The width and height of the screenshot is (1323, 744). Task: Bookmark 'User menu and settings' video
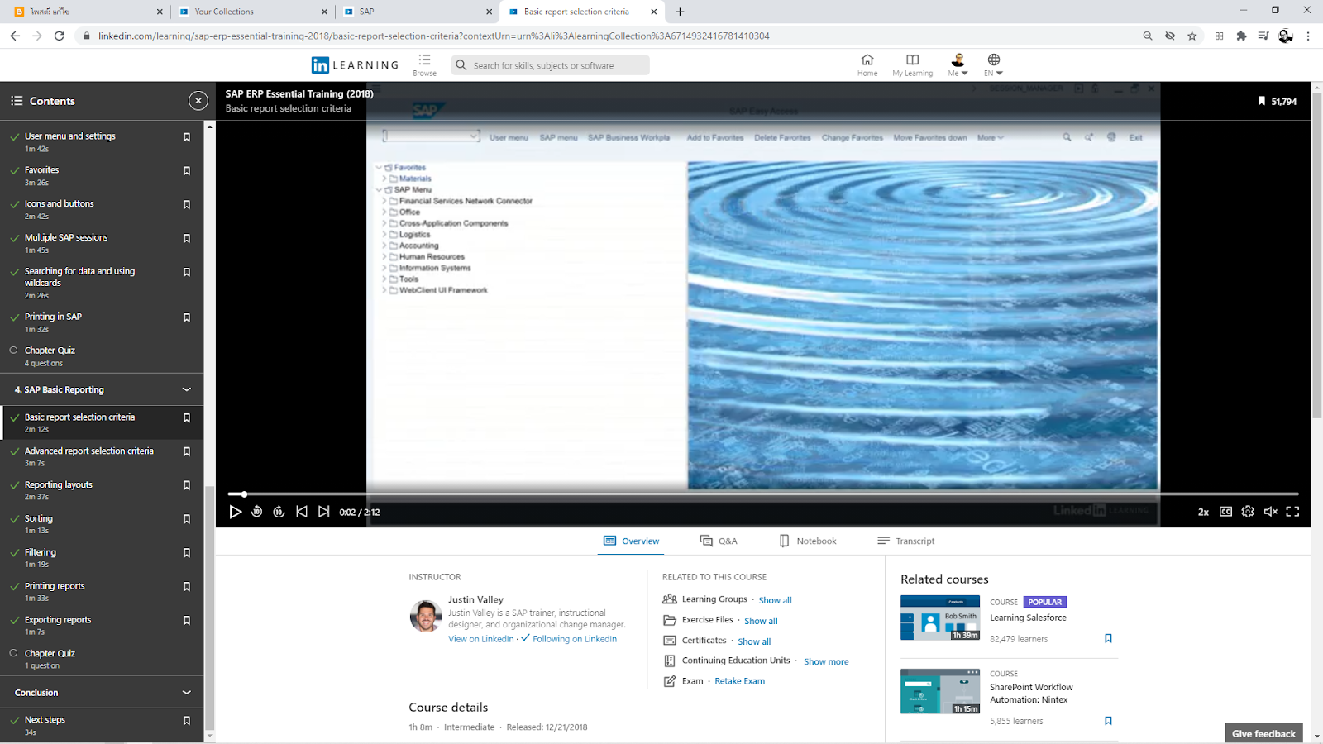(x=187, y=137)
